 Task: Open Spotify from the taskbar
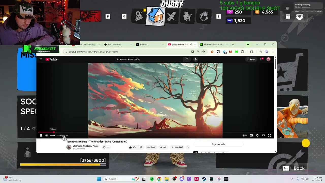(x=152, y=179)
